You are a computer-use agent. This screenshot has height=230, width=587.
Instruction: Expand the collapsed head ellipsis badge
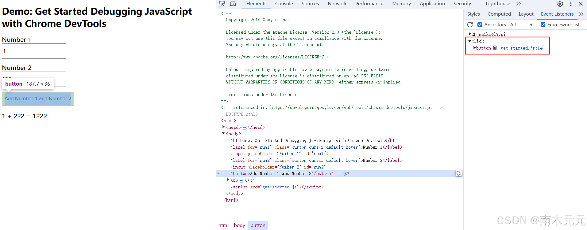click(x=244, y=128)
